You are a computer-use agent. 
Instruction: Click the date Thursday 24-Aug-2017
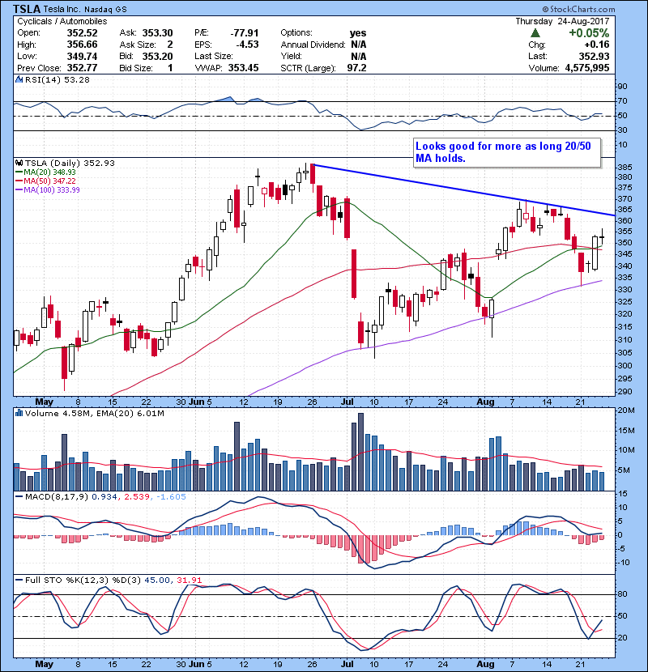[562, 21]
